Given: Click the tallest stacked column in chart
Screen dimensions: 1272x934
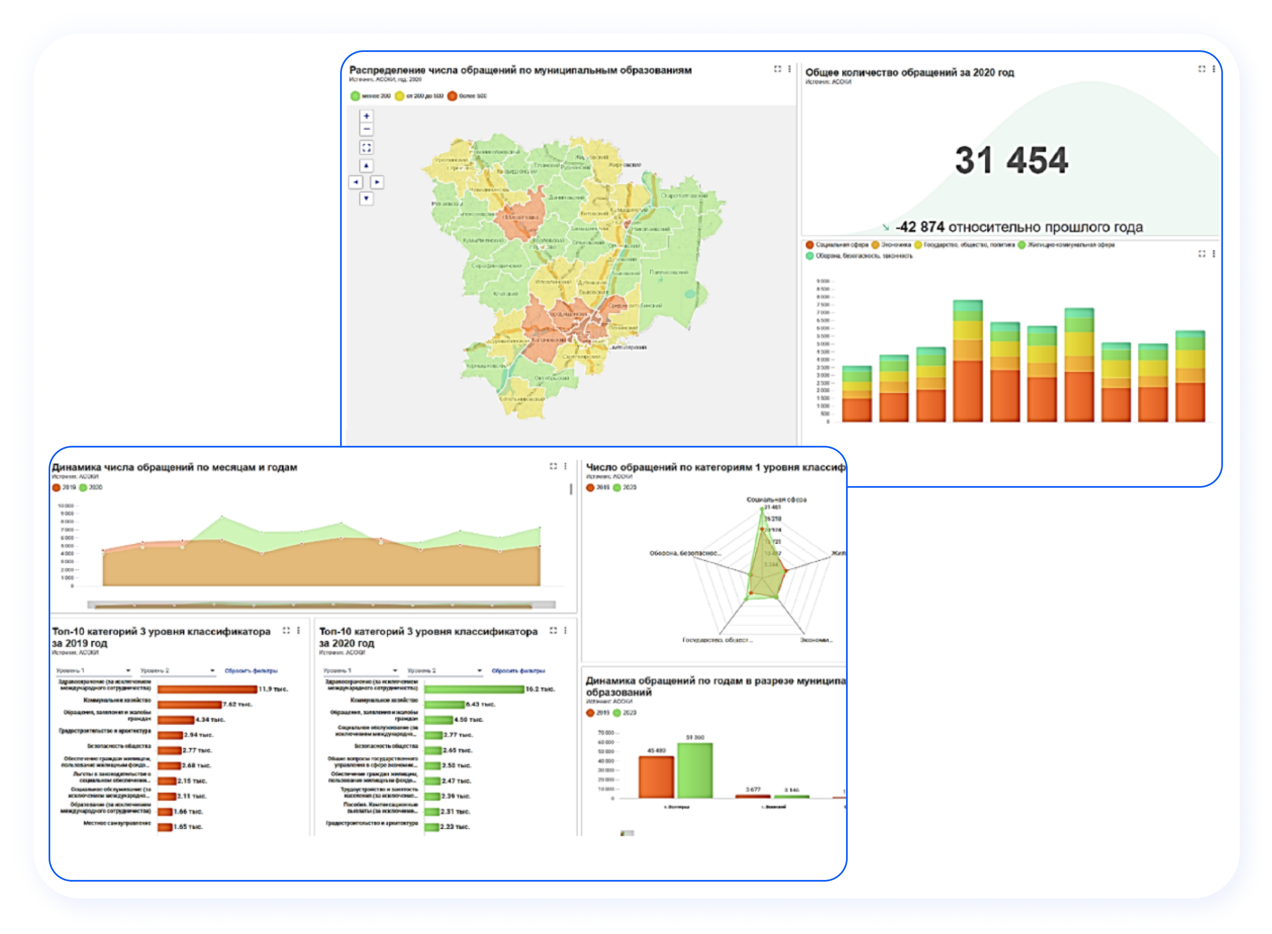Looking at the screenshot, I should (x=968, y=361).
